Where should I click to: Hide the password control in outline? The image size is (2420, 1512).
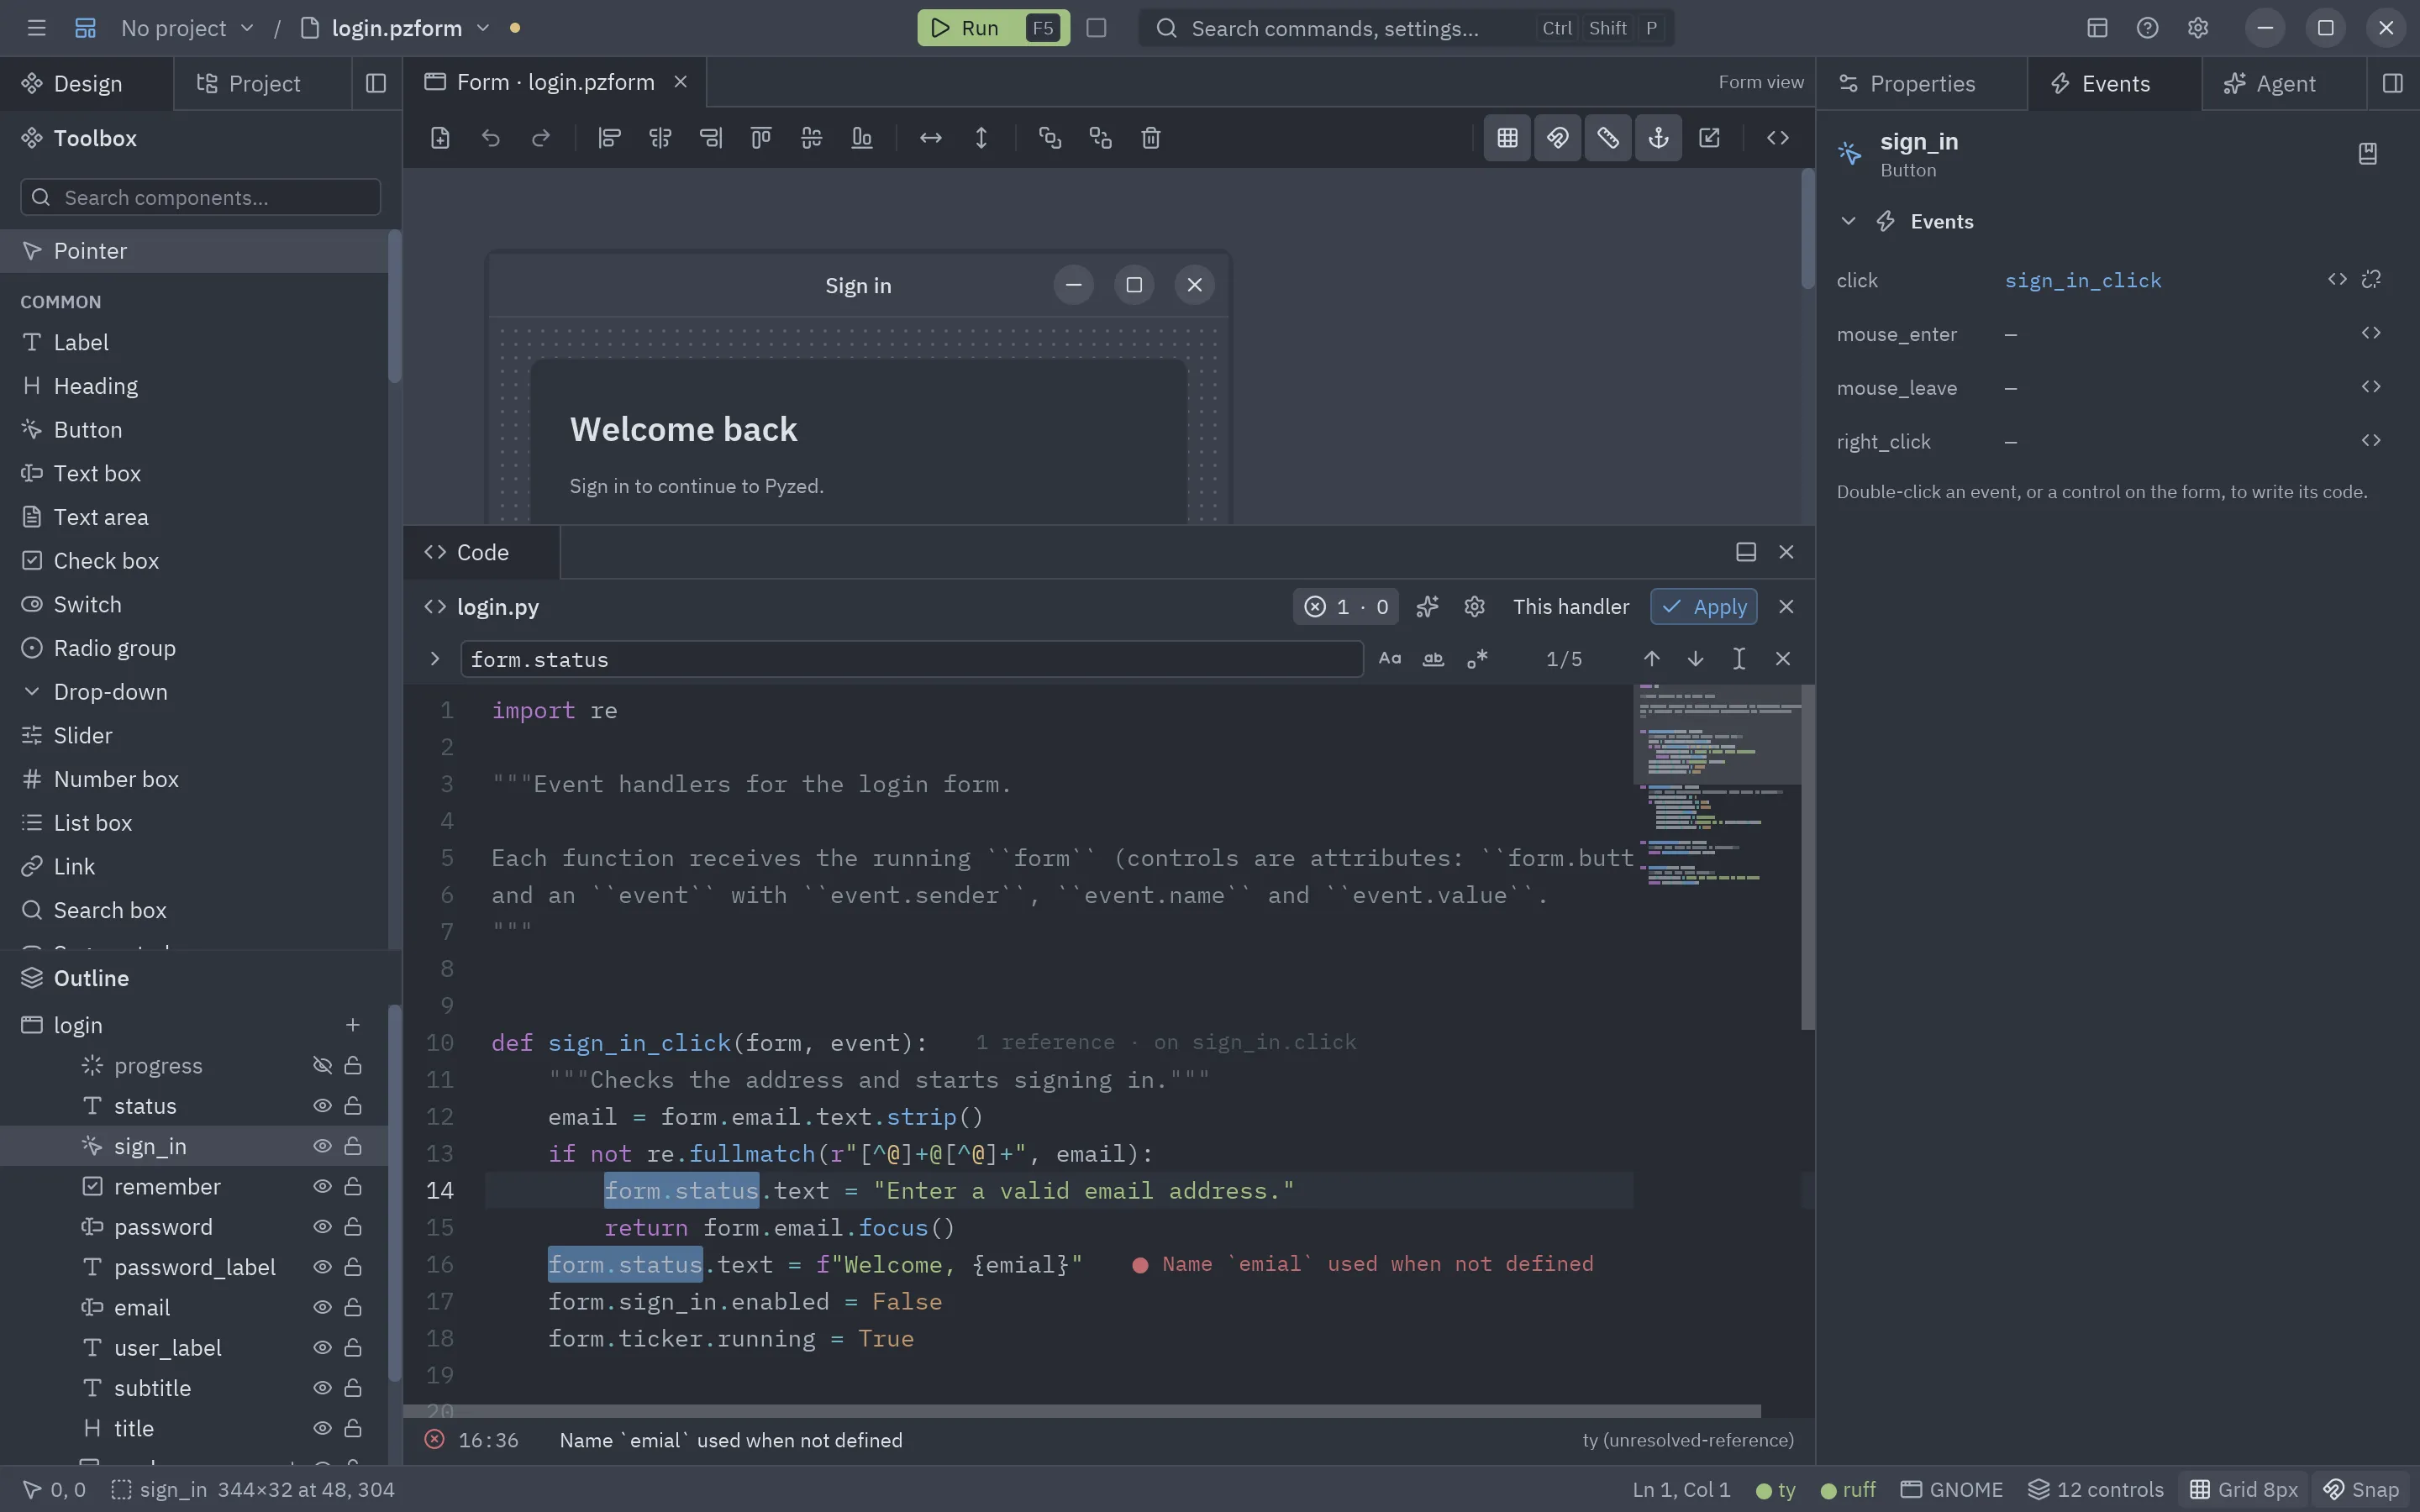pyautogui.click(x=322, y=1227)
